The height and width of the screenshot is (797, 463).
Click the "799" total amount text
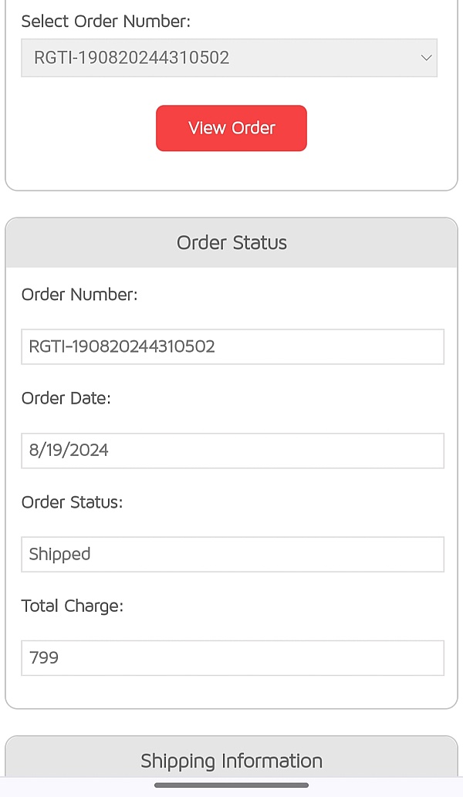point(44,658)
